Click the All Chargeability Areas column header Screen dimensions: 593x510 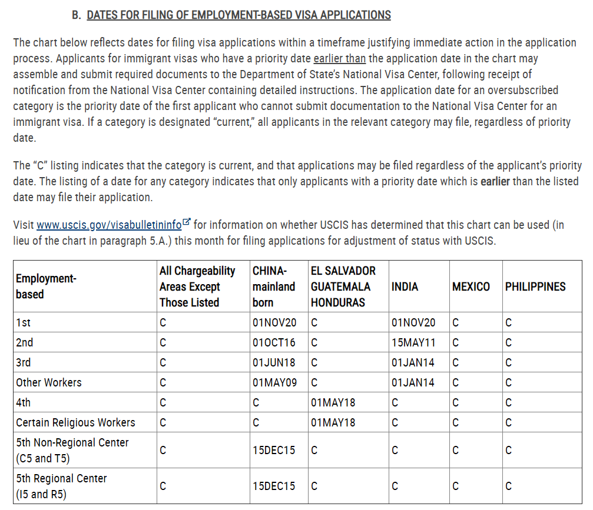point(197,286)
